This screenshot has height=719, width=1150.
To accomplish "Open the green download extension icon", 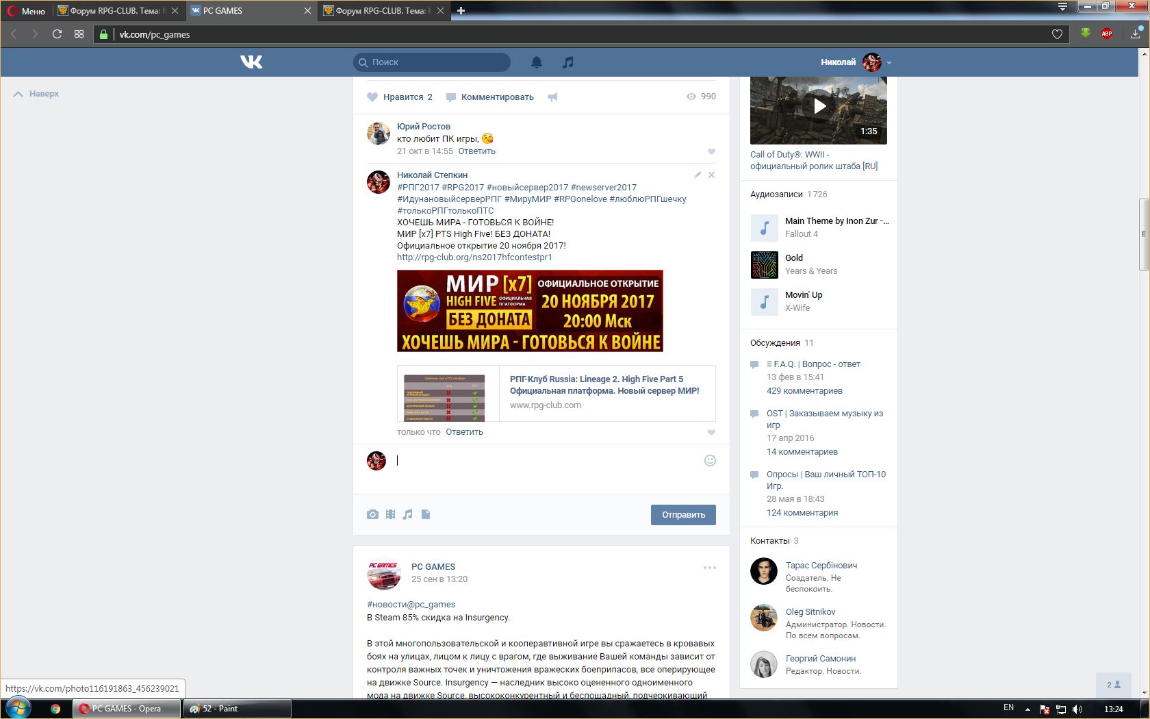I will pos(1086,34).
